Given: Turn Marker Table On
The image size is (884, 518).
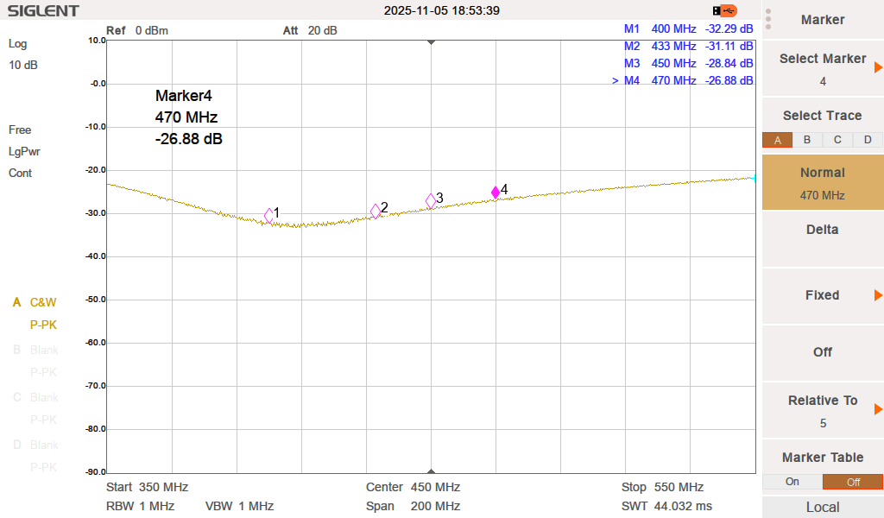Looking at the screenshot, I should 792,482.
